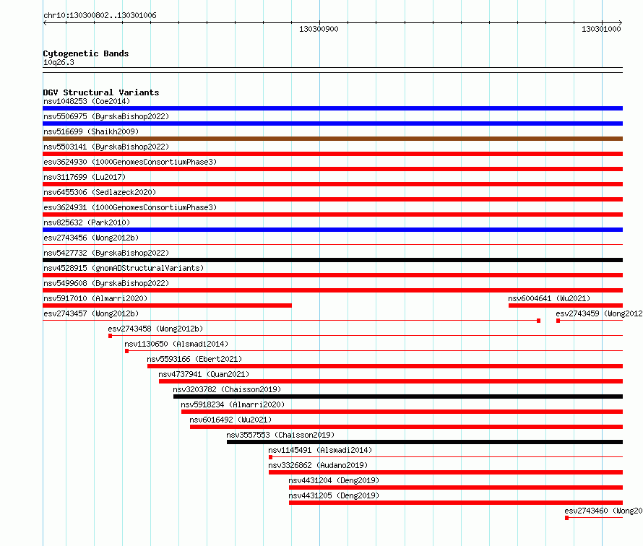Open esv2743459 variant label
This screenshot has height=546, width=643.
599,313
